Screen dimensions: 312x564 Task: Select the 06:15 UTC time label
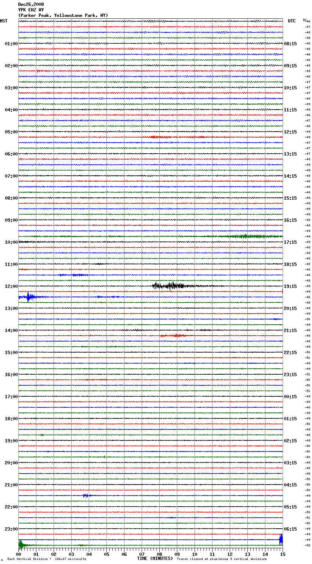coord(290,529)
